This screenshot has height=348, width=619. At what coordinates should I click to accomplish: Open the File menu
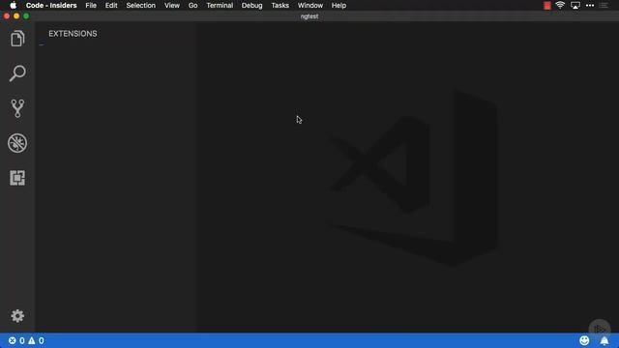(x=91, y=5)
